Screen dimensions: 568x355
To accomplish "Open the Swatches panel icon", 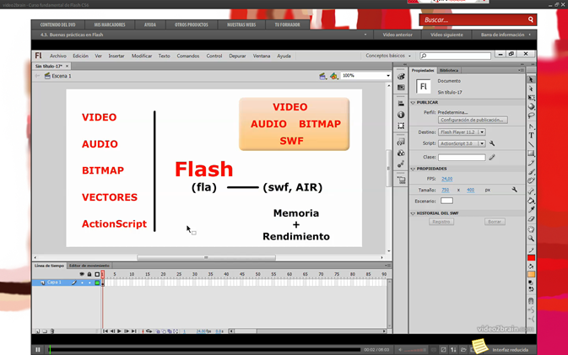I will [x=401, y=88].
